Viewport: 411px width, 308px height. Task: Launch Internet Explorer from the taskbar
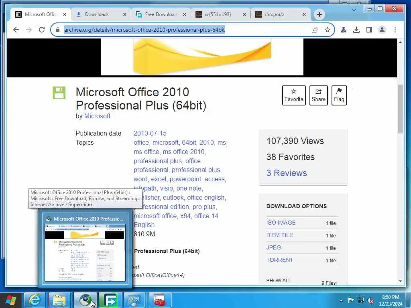point(35,300)
